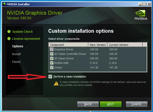
Task: Select the 3D Vision Controller Driver label
Action: [70, 54]
